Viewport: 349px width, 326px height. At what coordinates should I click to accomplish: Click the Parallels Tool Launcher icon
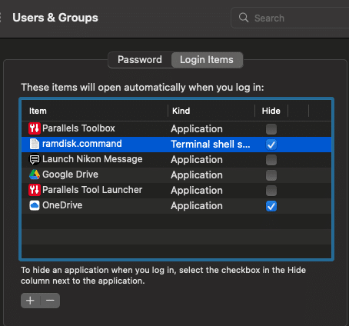coord(35,190)
